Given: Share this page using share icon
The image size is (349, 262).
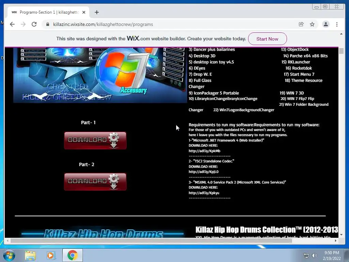Looking at the screenshot, I should pos(301,24).
